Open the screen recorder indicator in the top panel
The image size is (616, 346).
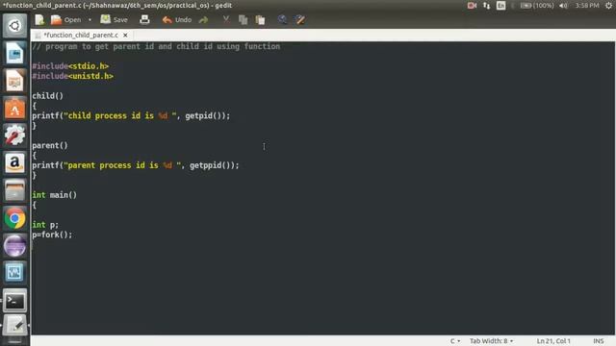tap(472, 6)
